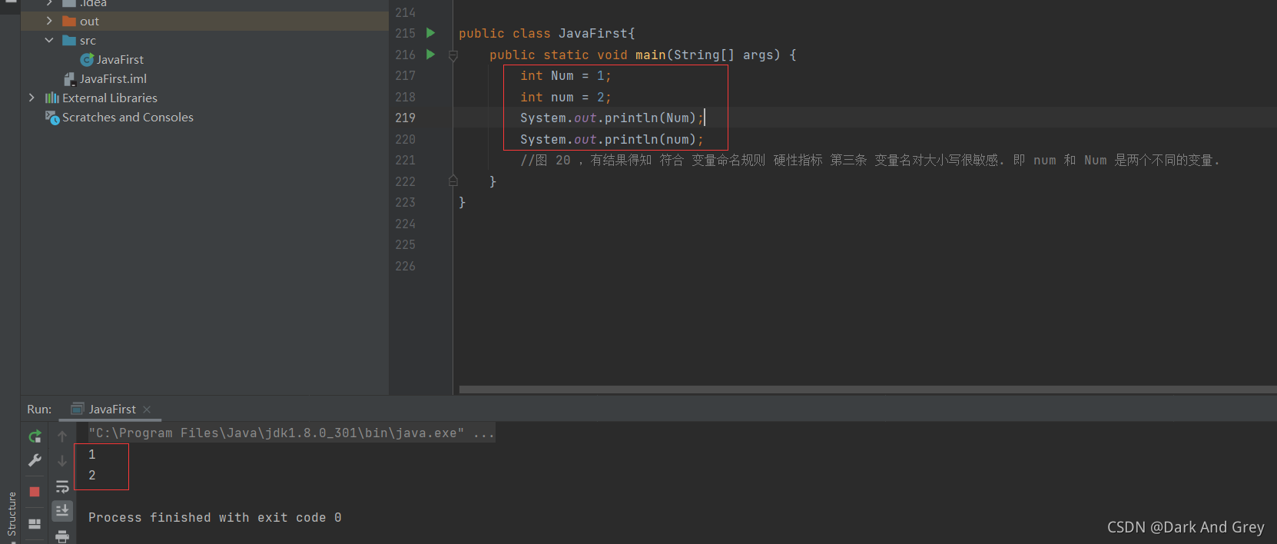Expand External Libraries node
Image resolution: width=1277 pixels, height=544 pixels.
pos(32,98)
